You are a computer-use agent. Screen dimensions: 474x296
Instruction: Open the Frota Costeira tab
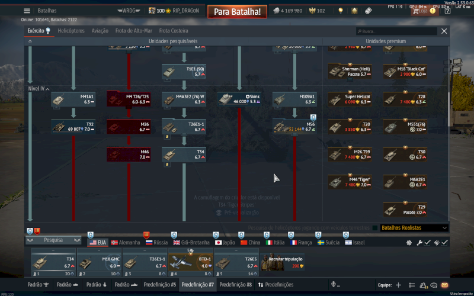click(x=174, y=31)
